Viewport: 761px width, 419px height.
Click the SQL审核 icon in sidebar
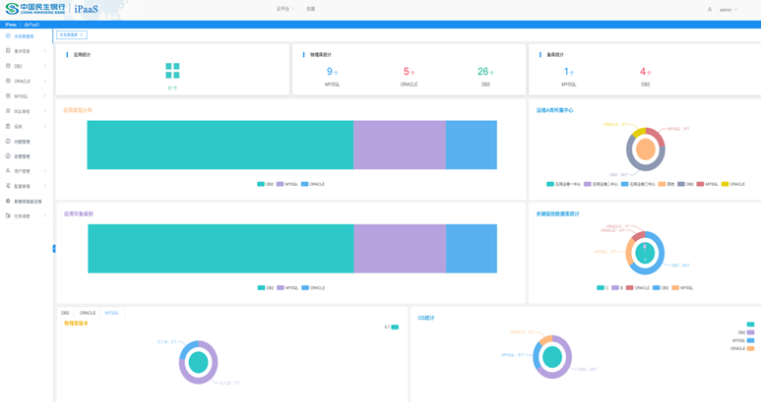pyautogui.click(x=8, y=110)
